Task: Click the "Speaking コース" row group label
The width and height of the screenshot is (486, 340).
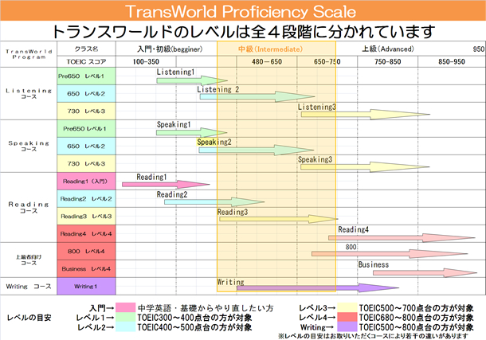Action: (29, 146)
